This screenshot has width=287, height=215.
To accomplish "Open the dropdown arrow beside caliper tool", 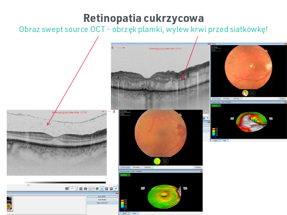I will [94, 188].
